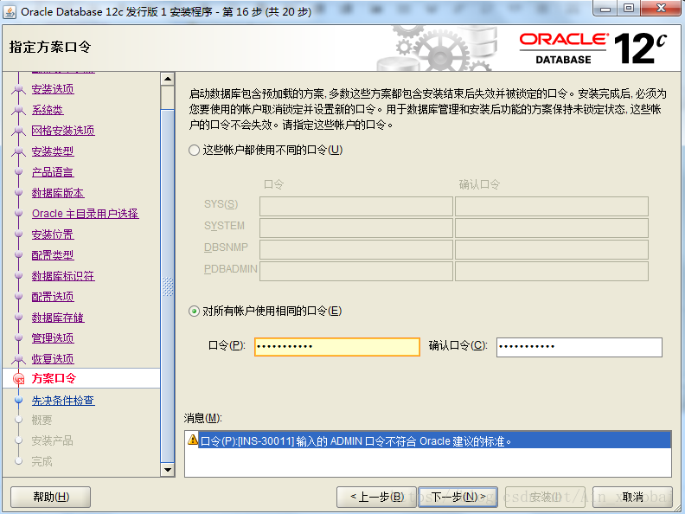Select 对所有帐户使用相同的口令 radio button
The width and height of the screenshot is (685, 514).
[x=194, y=312]
